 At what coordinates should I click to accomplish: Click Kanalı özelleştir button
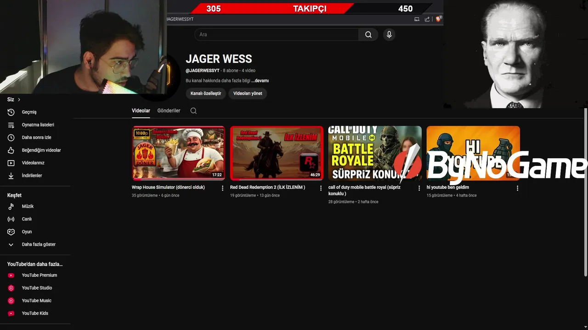coord(206,93)
